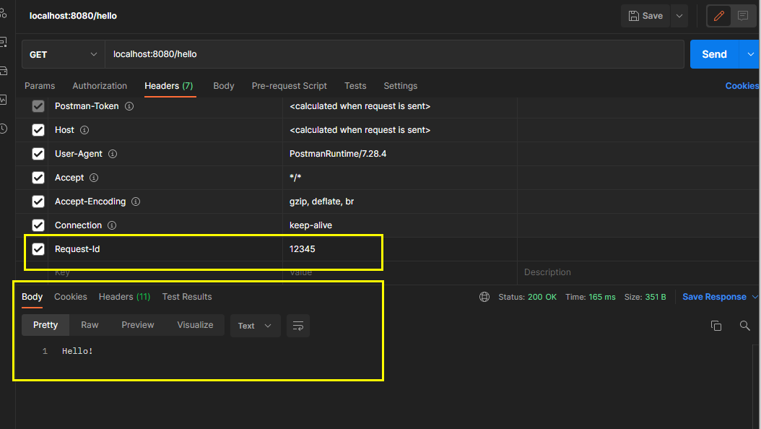Expand the Save Response dropdown arrow
Viewport: 761px width, 429px height.
tap(755, 297)
